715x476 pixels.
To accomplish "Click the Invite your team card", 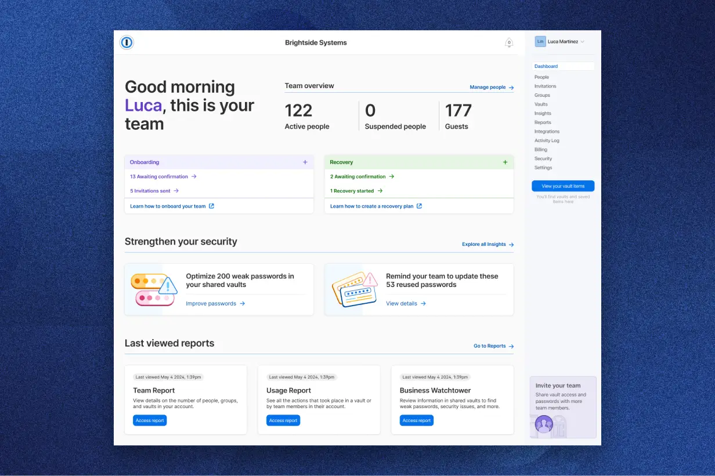I will [x=562, y=406].
